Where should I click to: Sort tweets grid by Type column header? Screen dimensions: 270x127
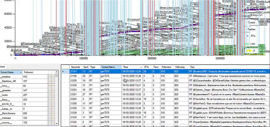94,67
